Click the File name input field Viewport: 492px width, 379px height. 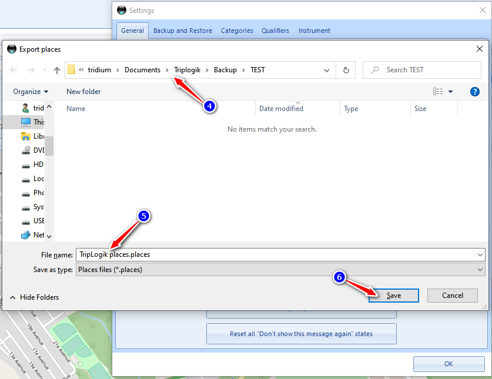click(x=276, y=254)
